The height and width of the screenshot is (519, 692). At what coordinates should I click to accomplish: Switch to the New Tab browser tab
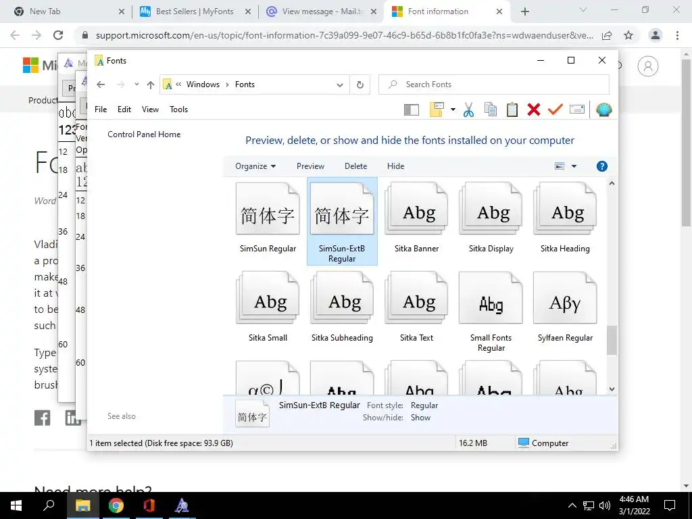click(x=66, y=11)
